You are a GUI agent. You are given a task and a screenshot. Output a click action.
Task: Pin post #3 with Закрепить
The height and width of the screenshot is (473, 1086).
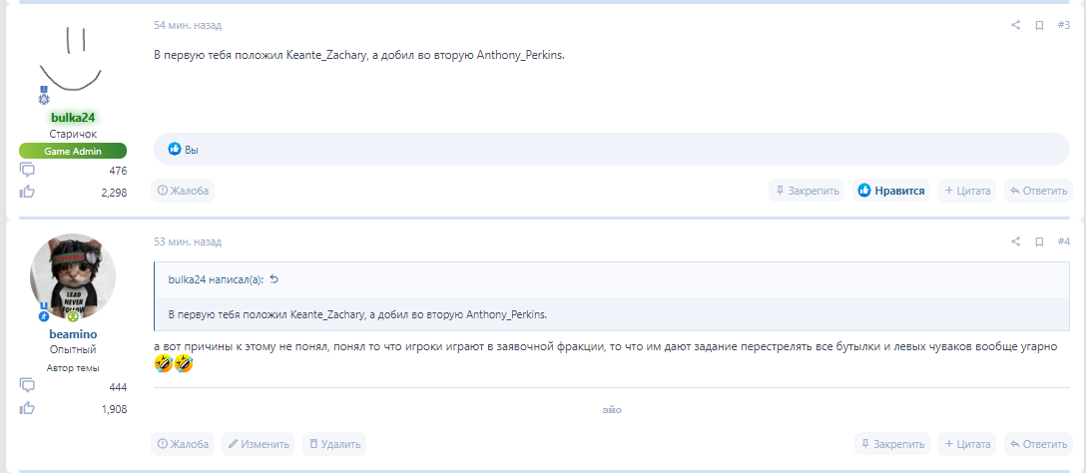[807, 191]
